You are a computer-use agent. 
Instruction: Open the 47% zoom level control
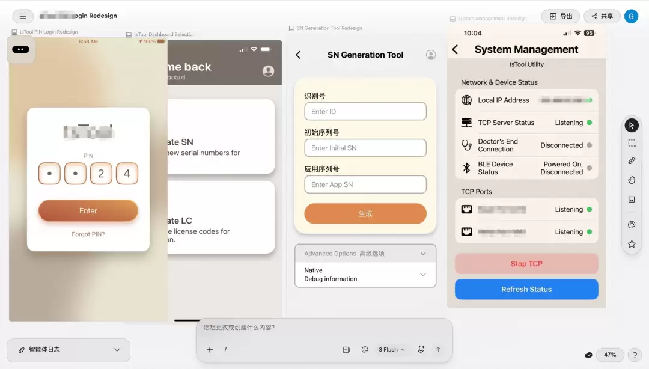pos(610,355)
